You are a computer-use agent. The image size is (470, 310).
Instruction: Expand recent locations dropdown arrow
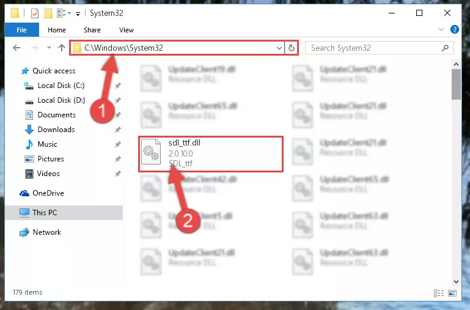coord(49,47)
